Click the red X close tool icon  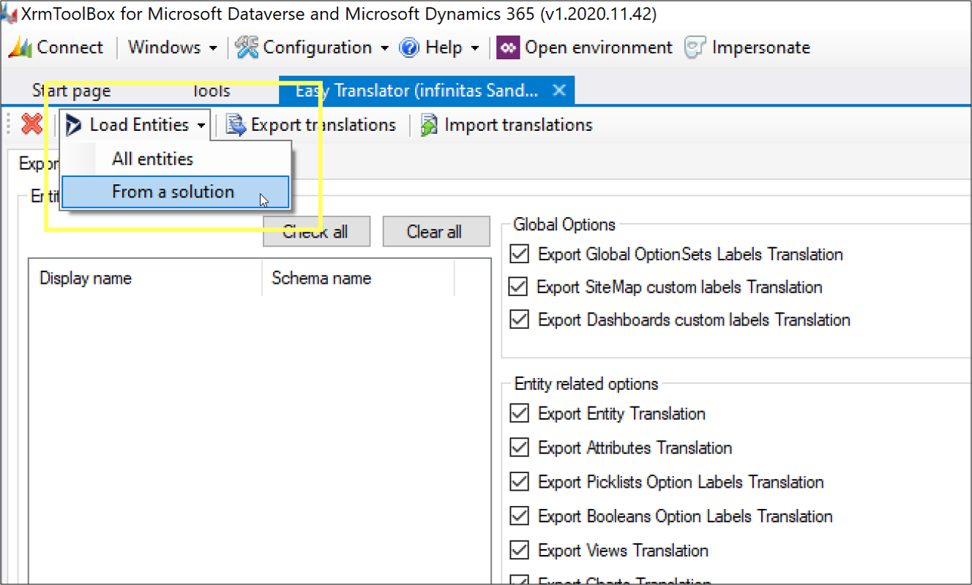coord(31,125)
